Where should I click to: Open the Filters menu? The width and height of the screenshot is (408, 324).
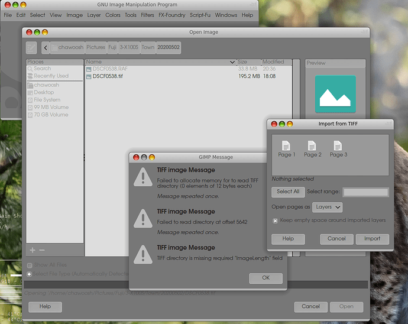[x=147, y=15]
